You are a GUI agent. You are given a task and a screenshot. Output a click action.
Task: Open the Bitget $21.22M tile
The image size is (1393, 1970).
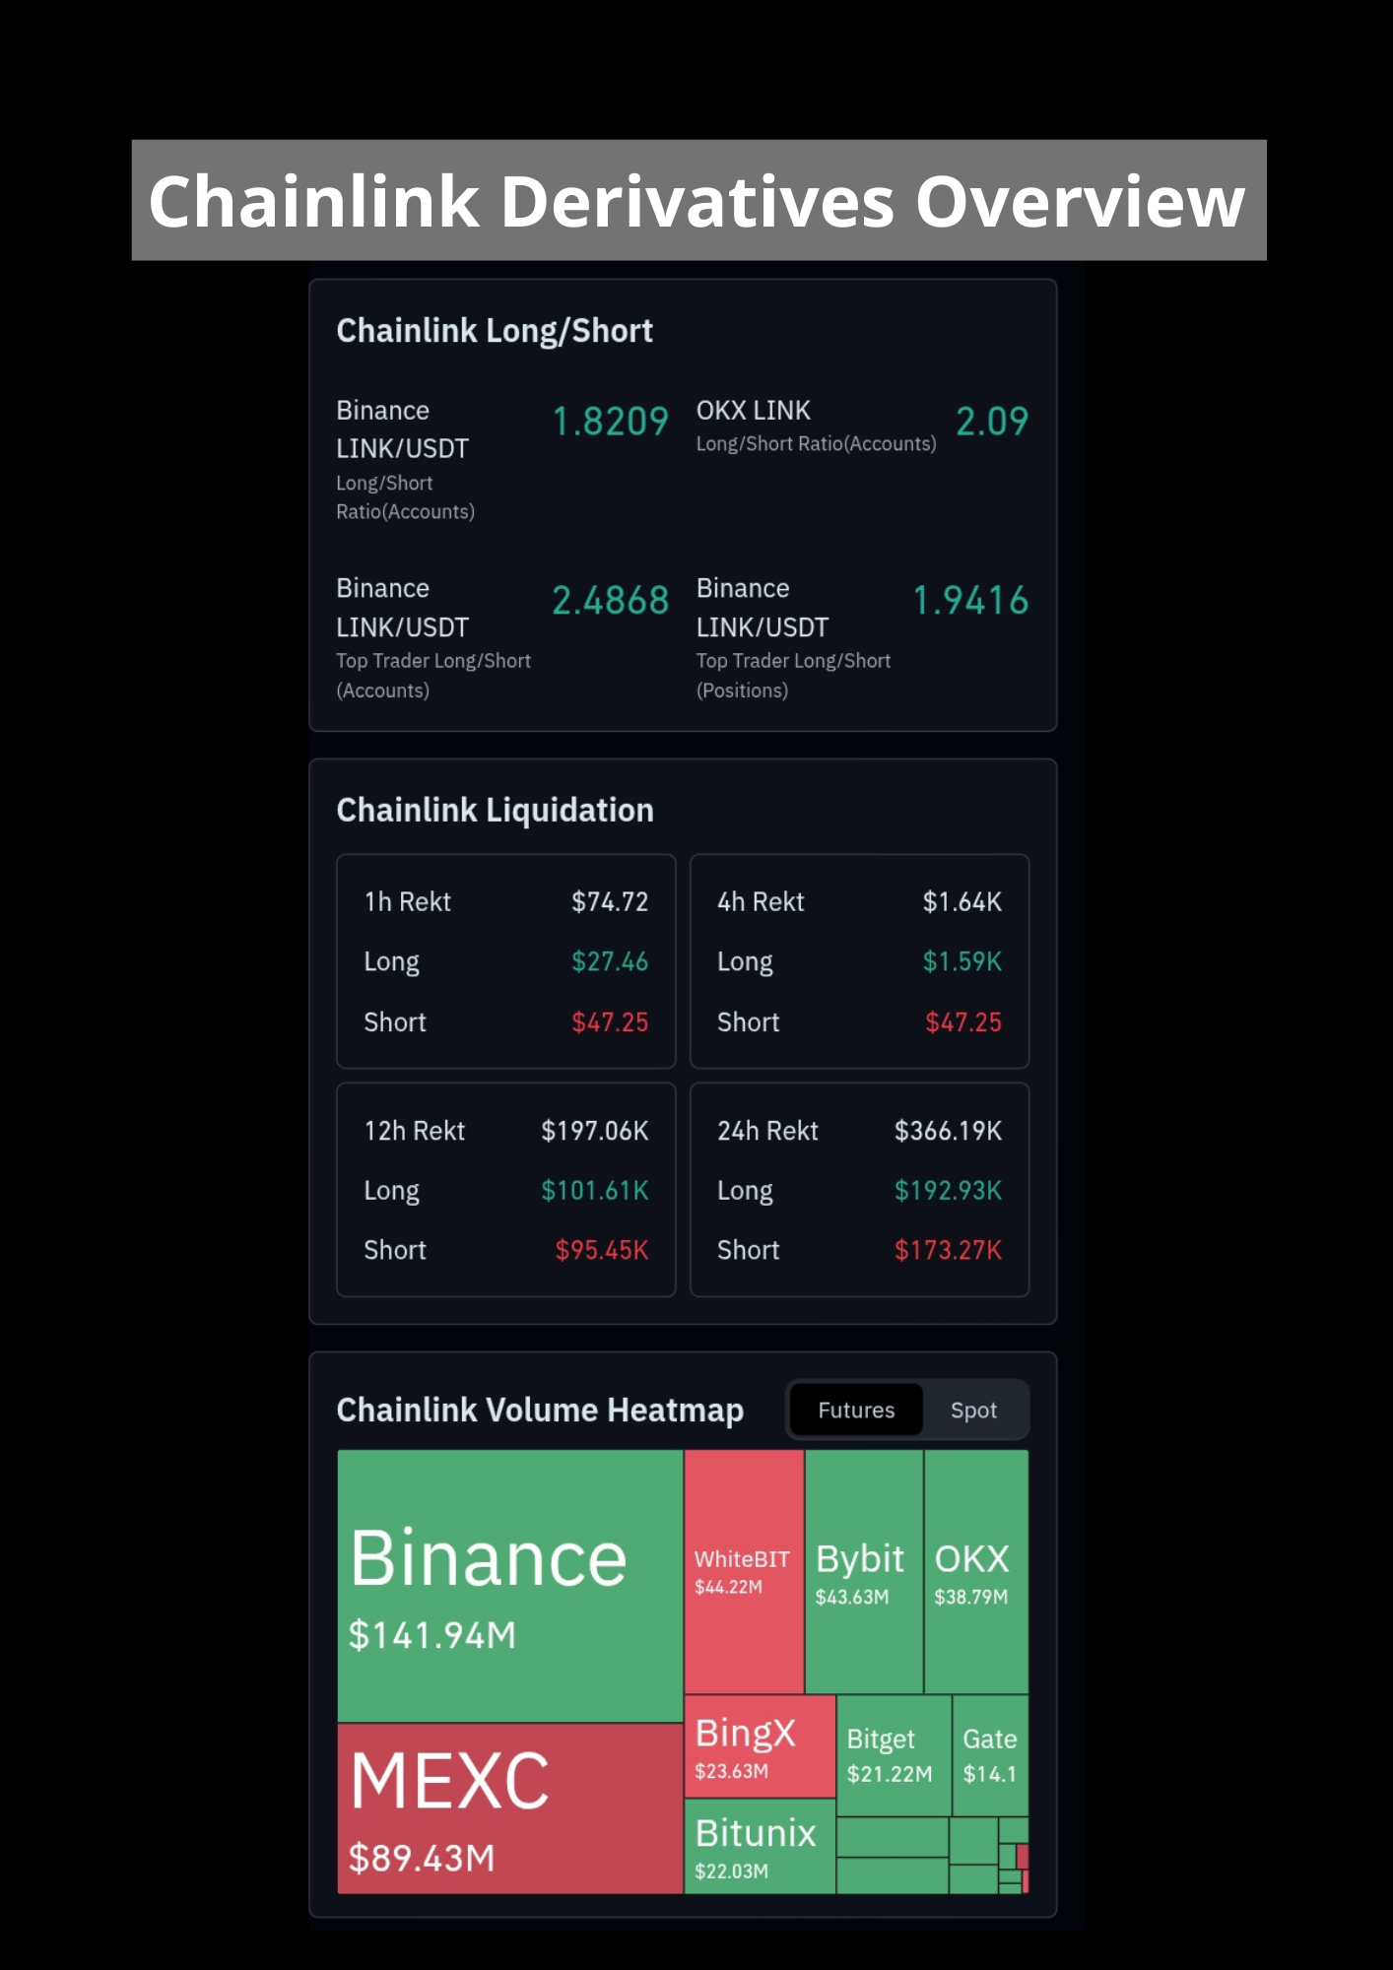[894, 1755]
